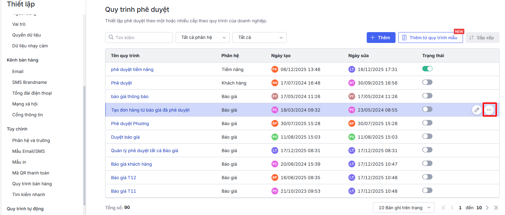Jump to first page arrow
The width and height of the screenshot is (505, 215).
(x=444, y=208)
